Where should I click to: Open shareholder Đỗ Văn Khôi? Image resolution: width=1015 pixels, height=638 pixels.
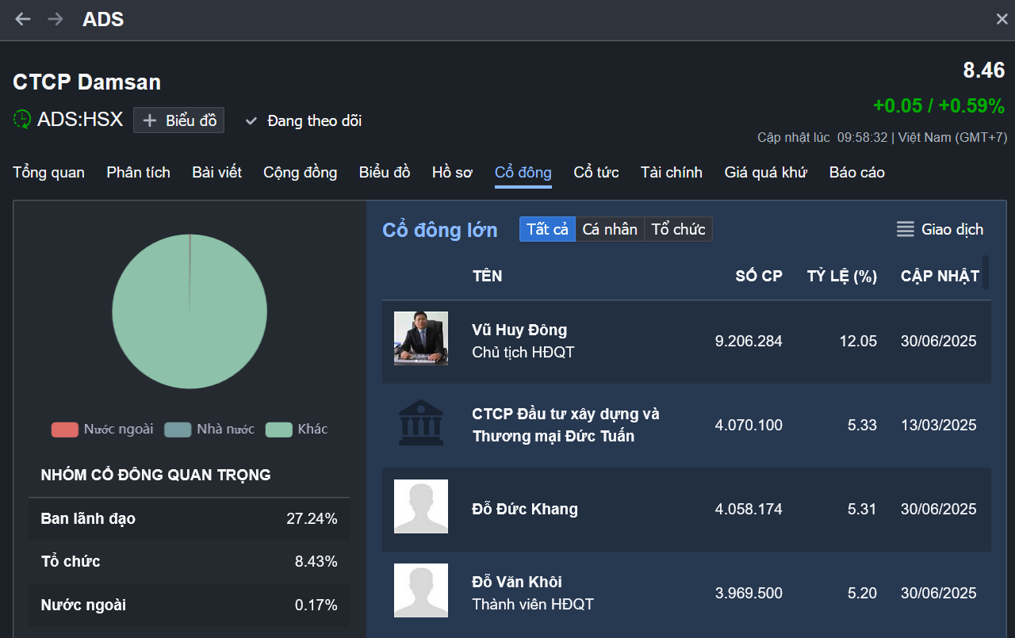click(517, 582)
